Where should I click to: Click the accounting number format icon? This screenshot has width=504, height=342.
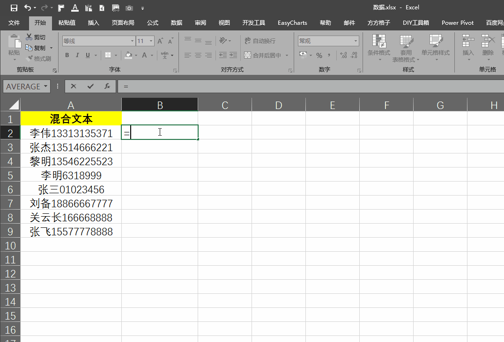[303, 55]
